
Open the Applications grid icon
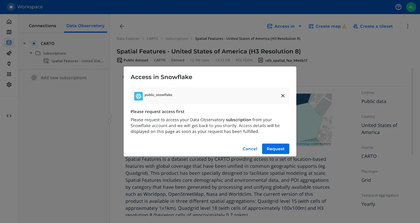(9, 74)
